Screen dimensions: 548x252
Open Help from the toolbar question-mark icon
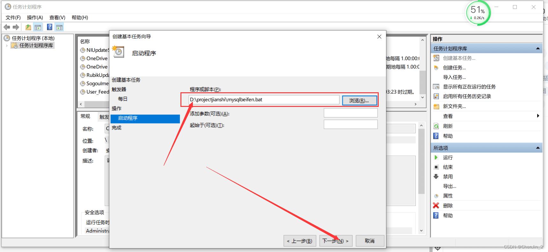[50, 27]
